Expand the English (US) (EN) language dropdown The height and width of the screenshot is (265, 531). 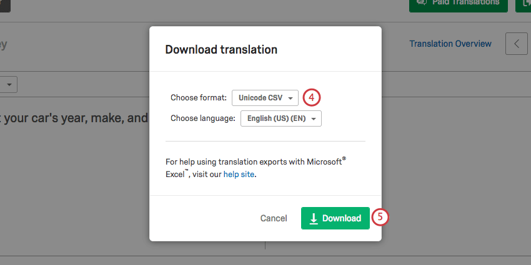[x=280, y=118]
